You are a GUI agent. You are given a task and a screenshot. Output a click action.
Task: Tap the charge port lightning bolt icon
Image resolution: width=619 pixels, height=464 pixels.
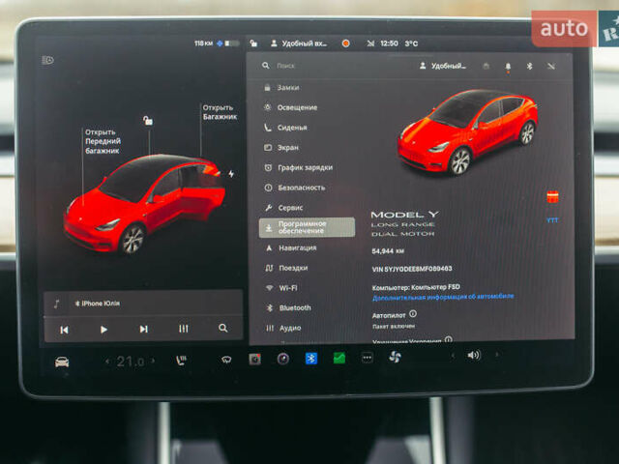click(231, 174)
